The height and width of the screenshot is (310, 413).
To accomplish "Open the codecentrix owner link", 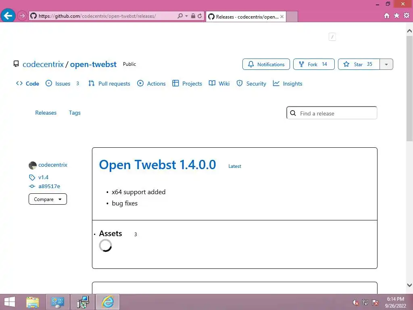I will click(x=43, y=64).
